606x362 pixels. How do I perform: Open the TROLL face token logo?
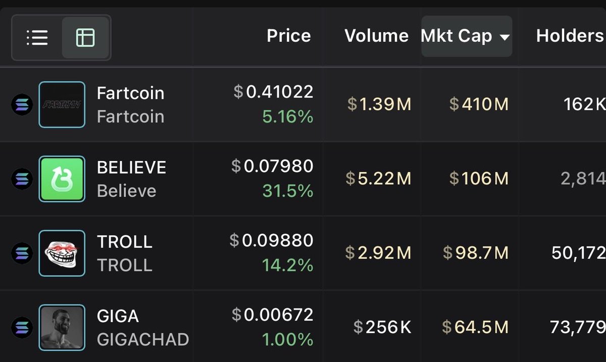click(62, 253)
